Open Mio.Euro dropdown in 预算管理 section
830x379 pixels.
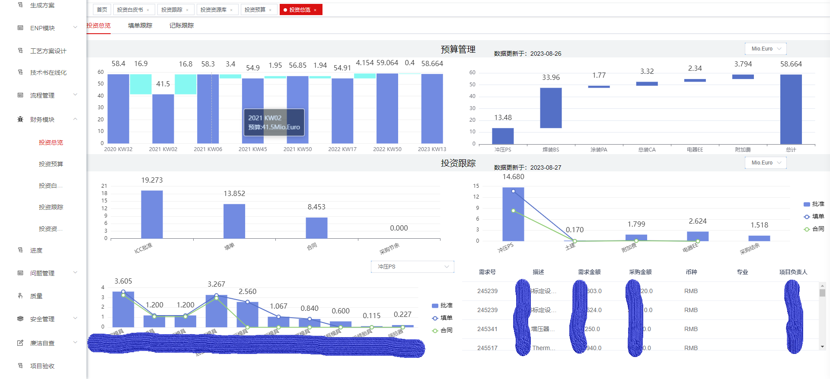[x=766, y=49]
